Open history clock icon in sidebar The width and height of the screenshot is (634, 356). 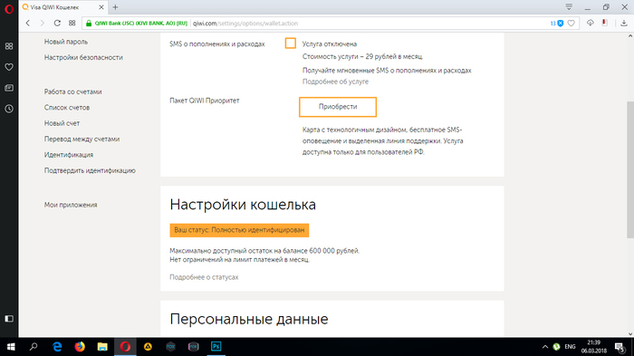point(9,109)
